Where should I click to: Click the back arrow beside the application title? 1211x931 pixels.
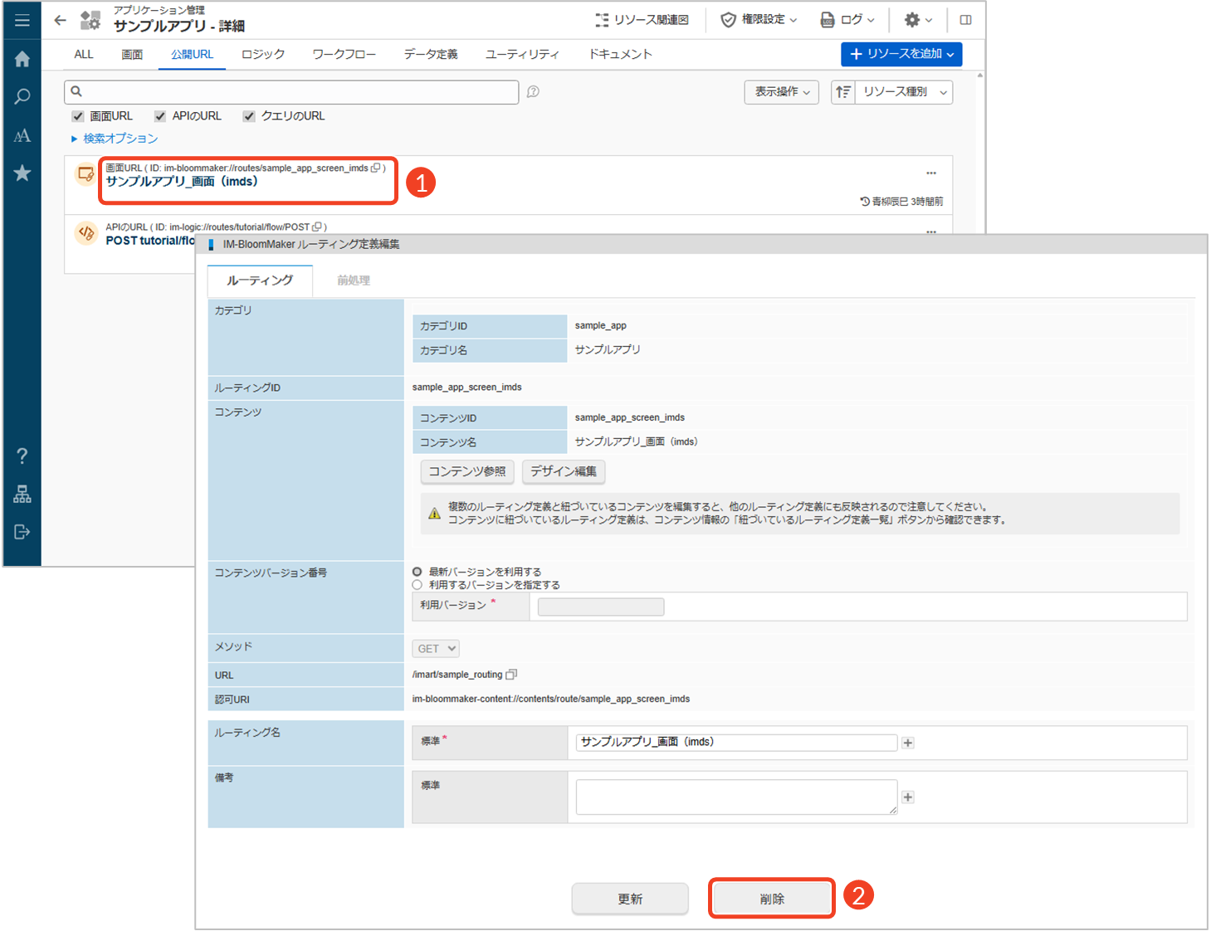[60, 21]
